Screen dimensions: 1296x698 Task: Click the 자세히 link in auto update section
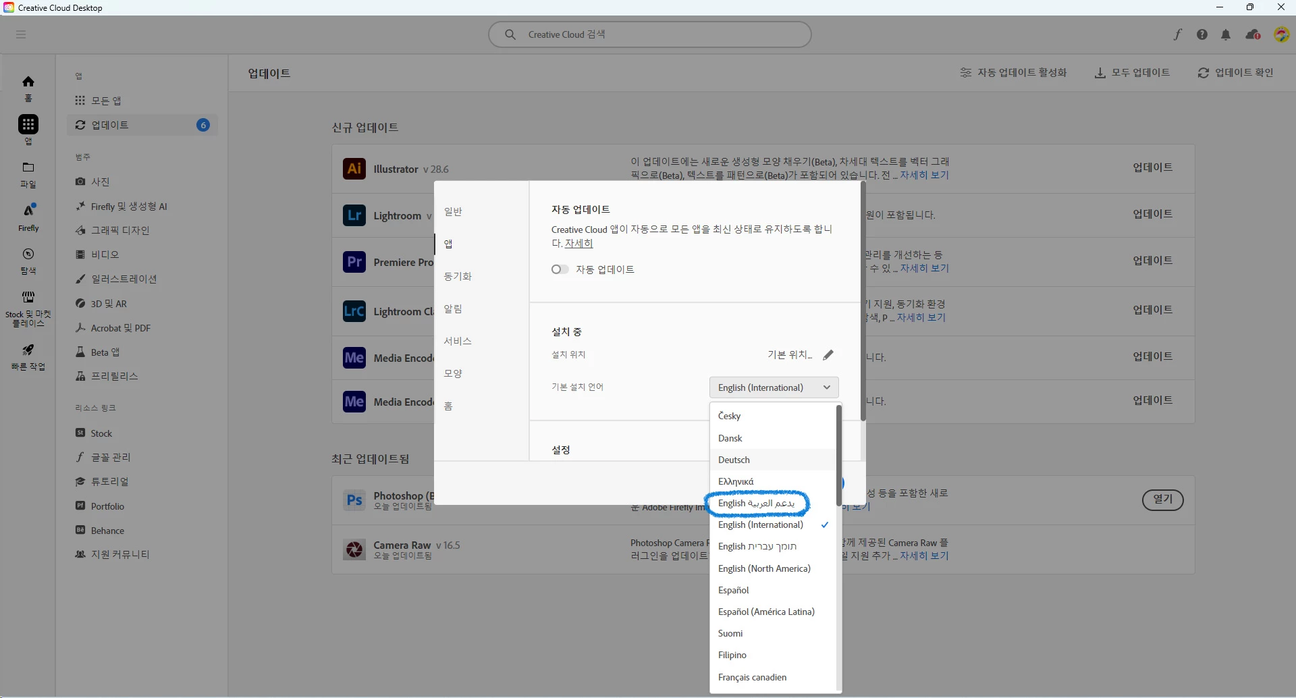pos(578,243)
